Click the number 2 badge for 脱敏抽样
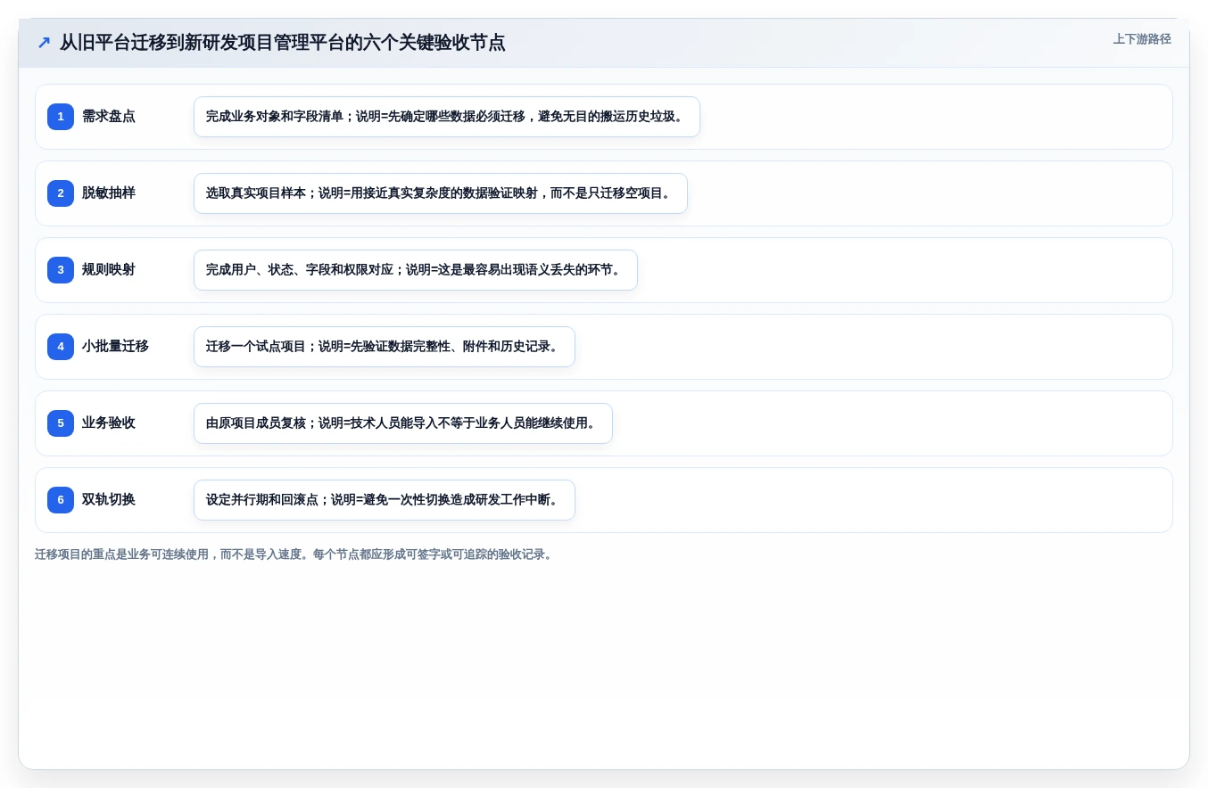This screenshot has height=788, width=1208. click(x=61, y=193)
